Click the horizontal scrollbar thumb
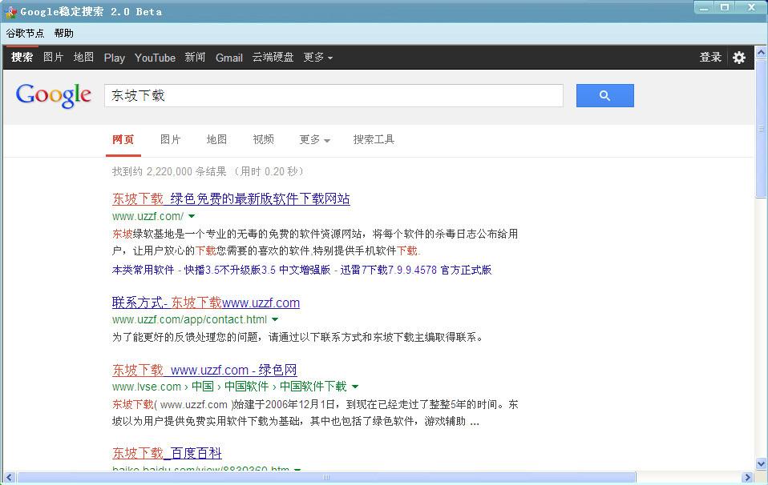The image size is (768, 485). pos(326,477)
